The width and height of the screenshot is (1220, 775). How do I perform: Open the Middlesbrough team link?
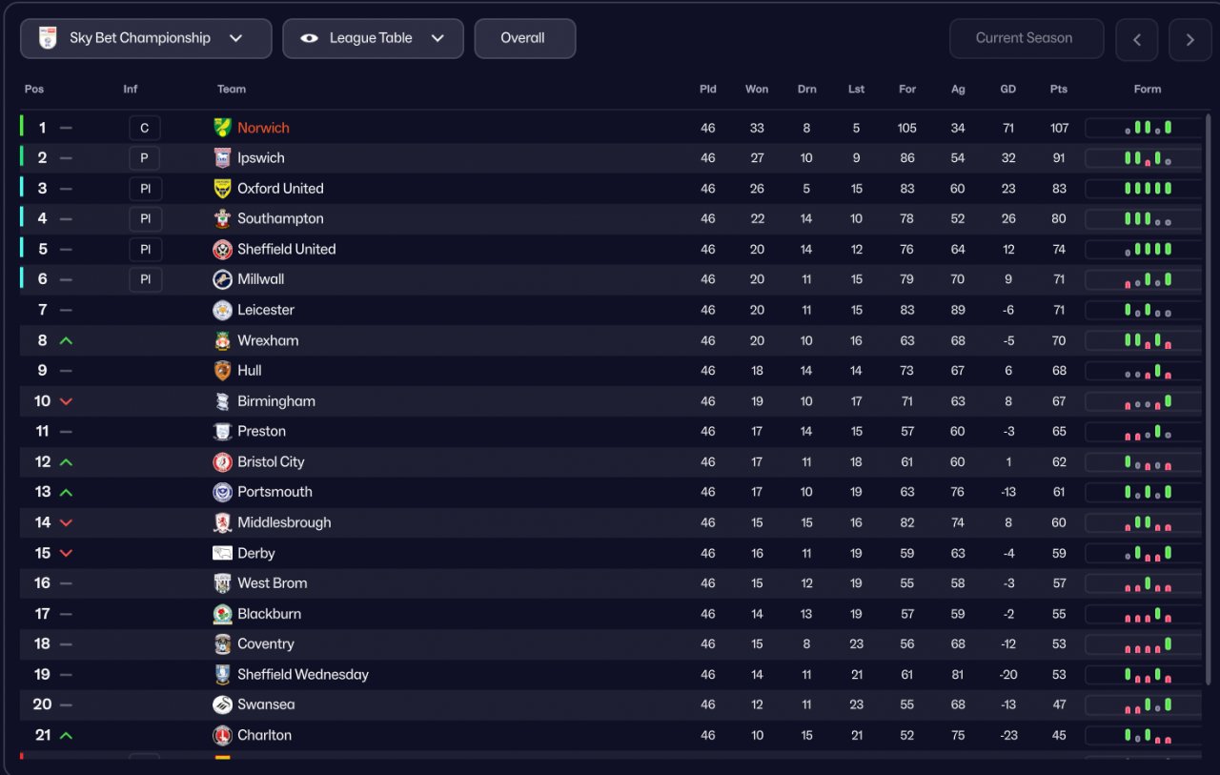pyautogui.click(x=284, y=522)
